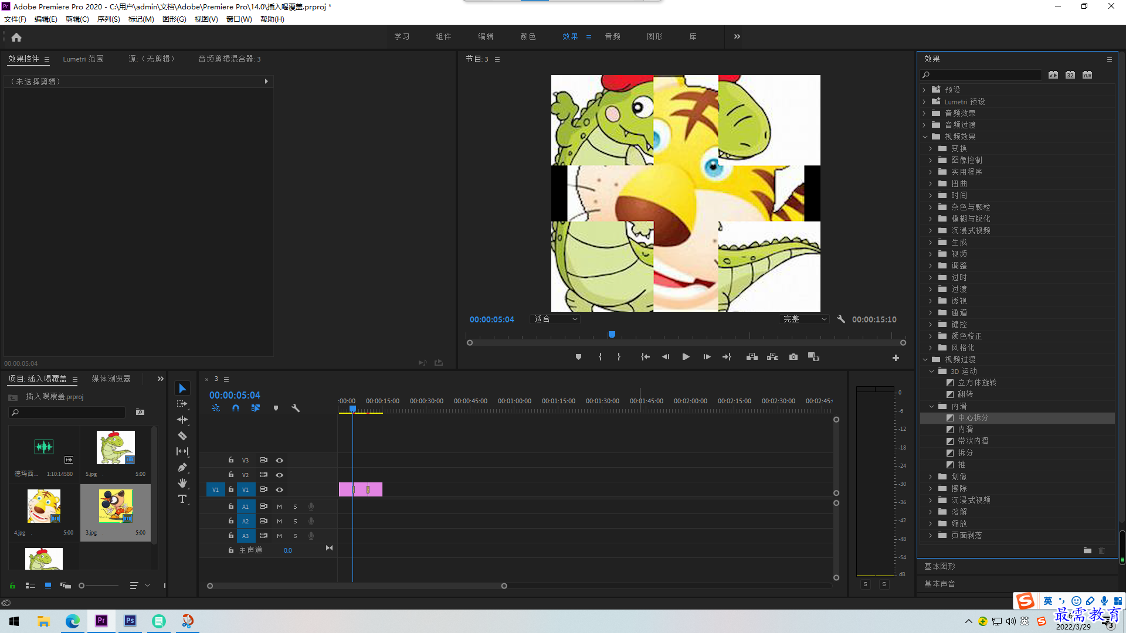Select the Type tool
The image size is (1126, 633).
click(182, 499)
